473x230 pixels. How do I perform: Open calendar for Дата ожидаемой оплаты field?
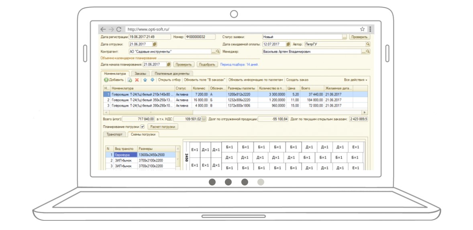(x=288, y=44)
